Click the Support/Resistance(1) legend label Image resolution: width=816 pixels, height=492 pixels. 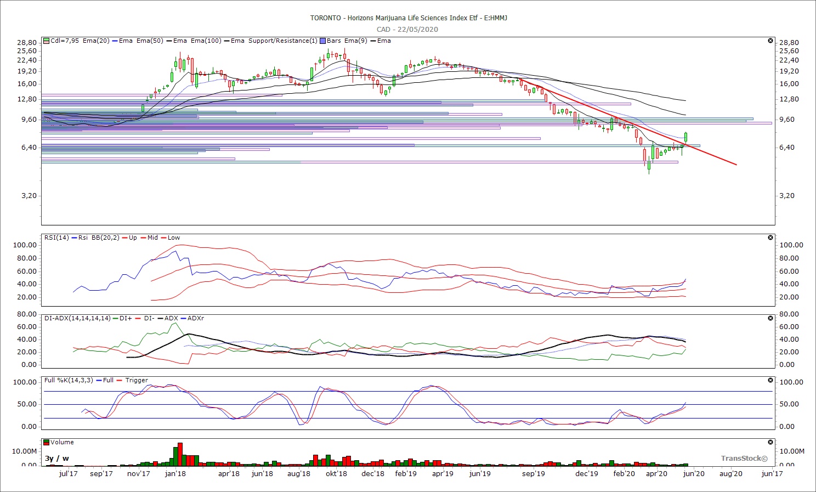[283, 41]
